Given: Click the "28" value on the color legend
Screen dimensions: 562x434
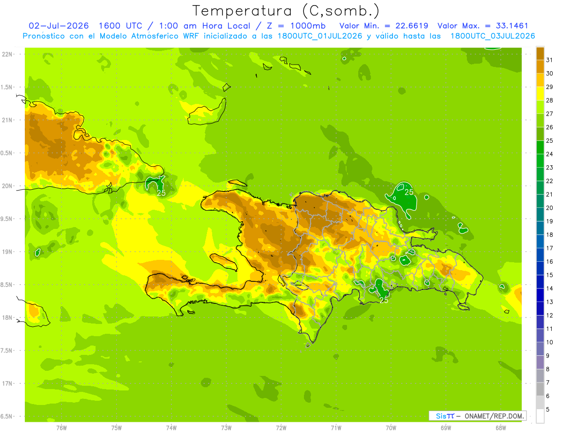Looking at the screenshot, I should (x=550, y=100).
